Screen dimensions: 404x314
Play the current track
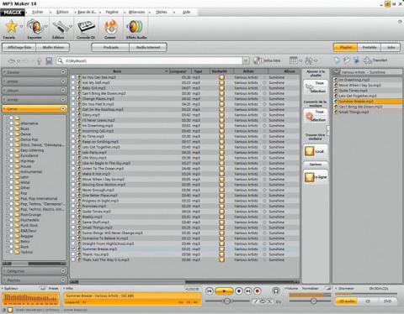224,291
